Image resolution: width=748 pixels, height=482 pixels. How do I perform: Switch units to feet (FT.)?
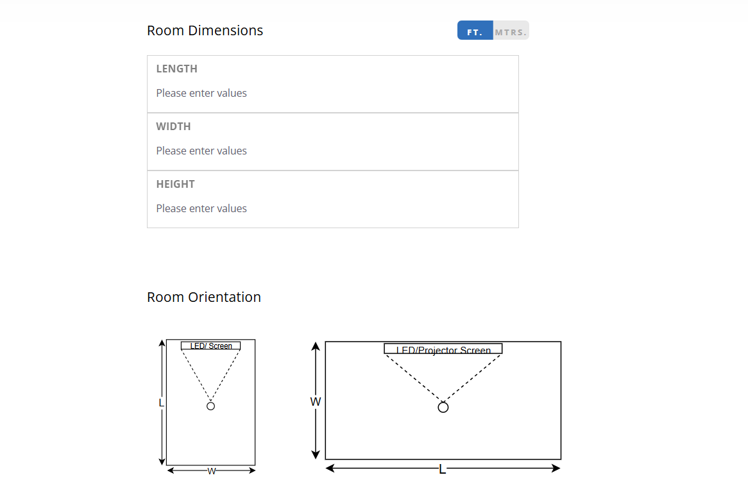pyautogui.click(x=475, y=31)
